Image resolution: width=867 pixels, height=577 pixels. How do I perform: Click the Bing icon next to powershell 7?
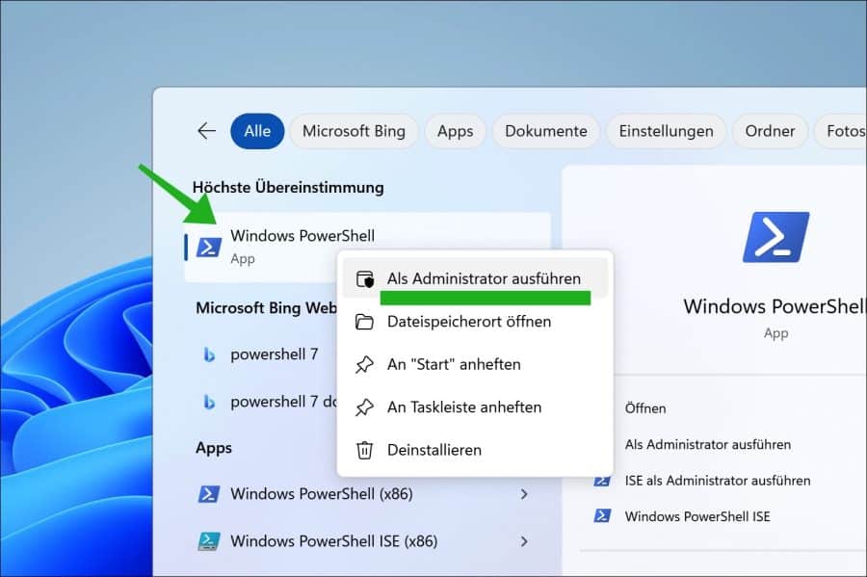tap(209, 354)
